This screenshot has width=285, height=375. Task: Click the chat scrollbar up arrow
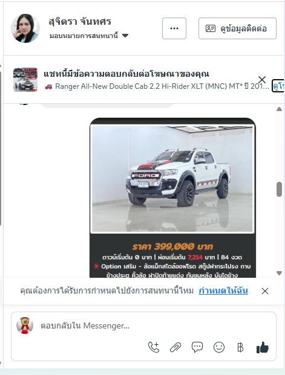pos(279,109)
